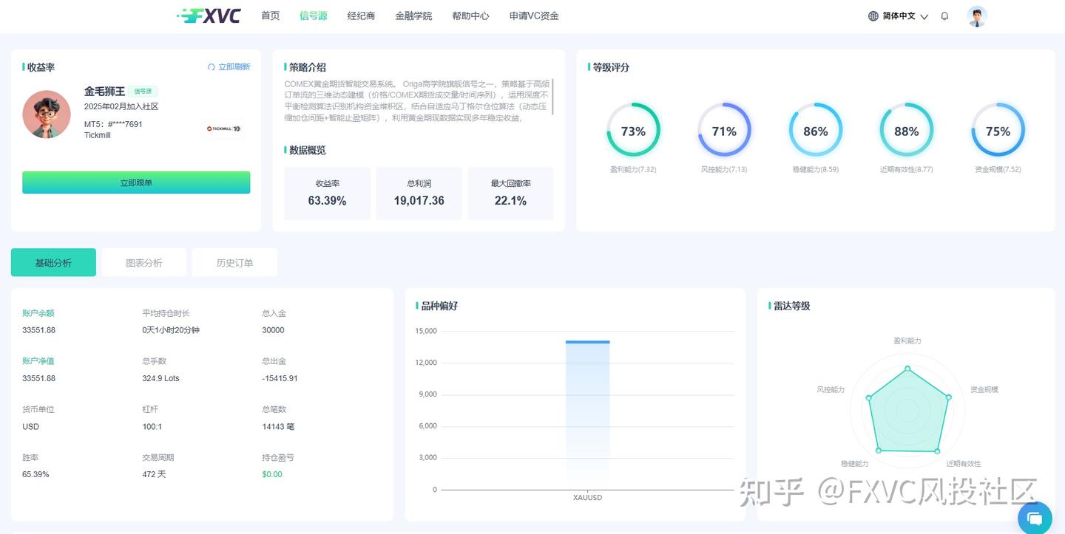Click the 账户净值 label

[x=38, y=361]
